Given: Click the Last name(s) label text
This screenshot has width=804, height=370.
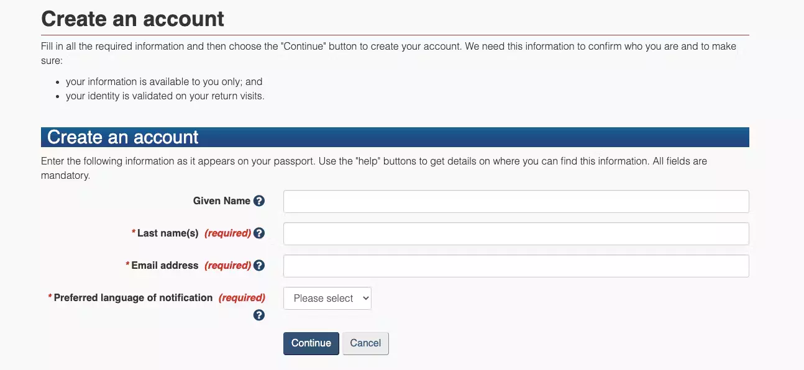Looking at the screenshot, I should point(168,233).
